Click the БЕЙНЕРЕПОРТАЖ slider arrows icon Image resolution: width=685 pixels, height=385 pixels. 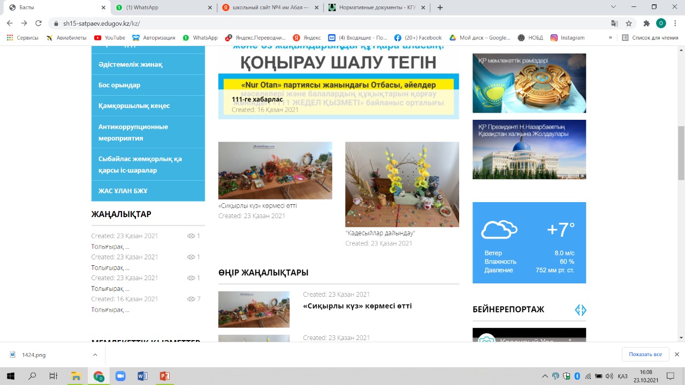coord(581,310)
